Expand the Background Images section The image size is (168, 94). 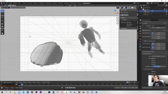tap(143, 52)
